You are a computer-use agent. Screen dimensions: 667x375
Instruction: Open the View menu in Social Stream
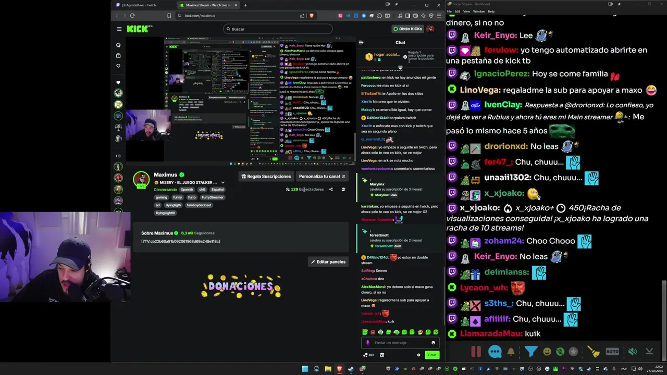[466, 11]
